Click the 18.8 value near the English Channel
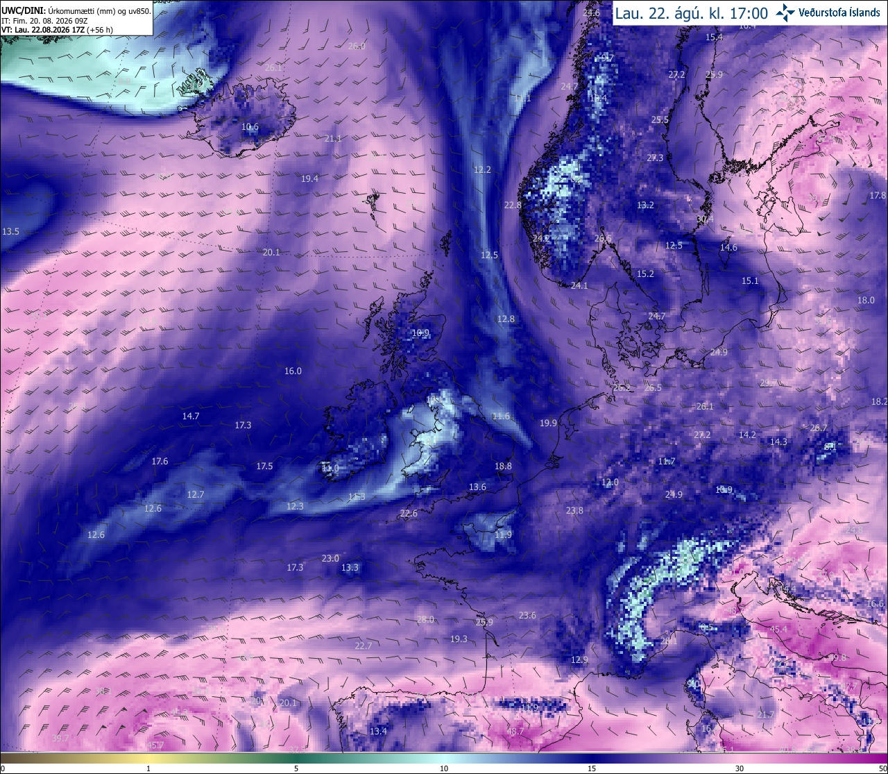This screenshot has height=774, width=888. pos(503,466)
